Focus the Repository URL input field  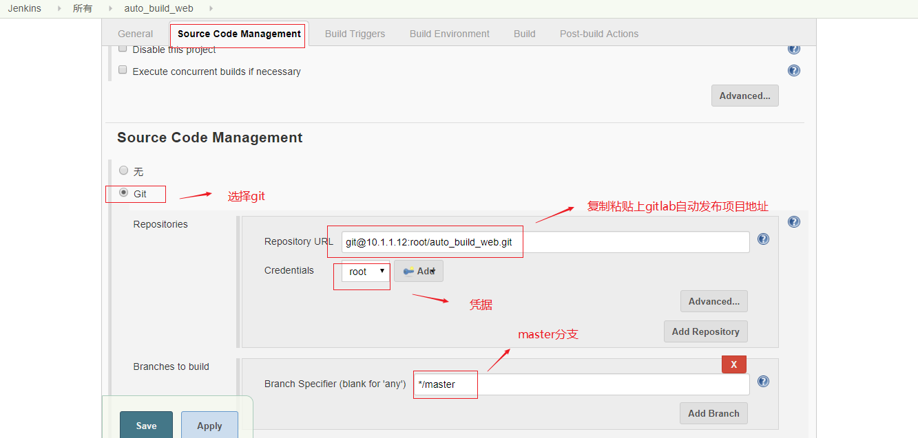tap(545, 242)
